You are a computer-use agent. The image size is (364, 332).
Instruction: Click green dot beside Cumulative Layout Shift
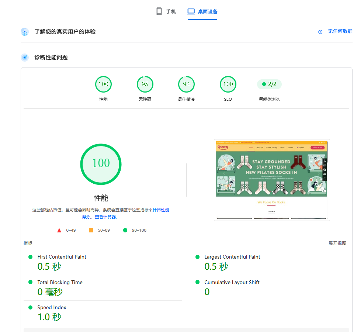coord(198,282)
